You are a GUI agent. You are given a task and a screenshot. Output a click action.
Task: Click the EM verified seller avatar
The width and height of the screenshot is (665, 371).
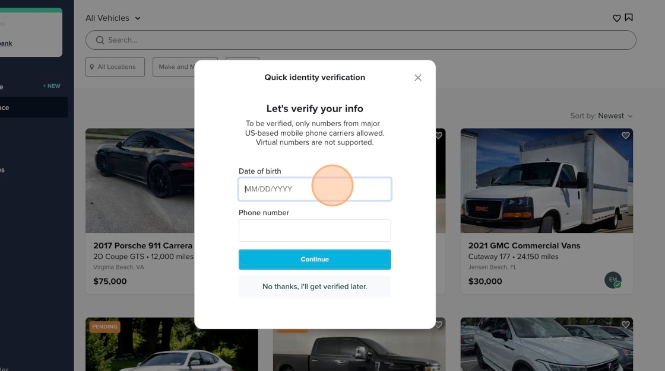point(613,280)
